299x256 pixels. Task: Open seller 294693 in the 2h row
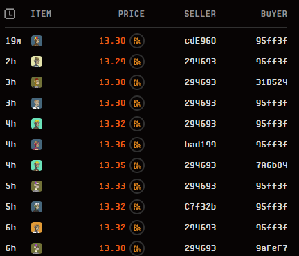point(200,62)
